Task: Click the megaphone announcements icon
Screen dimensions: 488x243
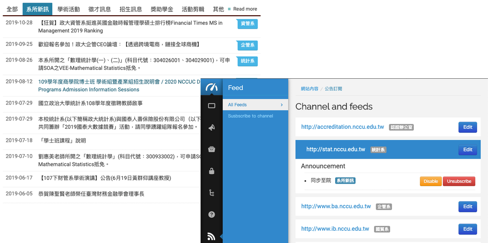Action: tap(211, 128)
